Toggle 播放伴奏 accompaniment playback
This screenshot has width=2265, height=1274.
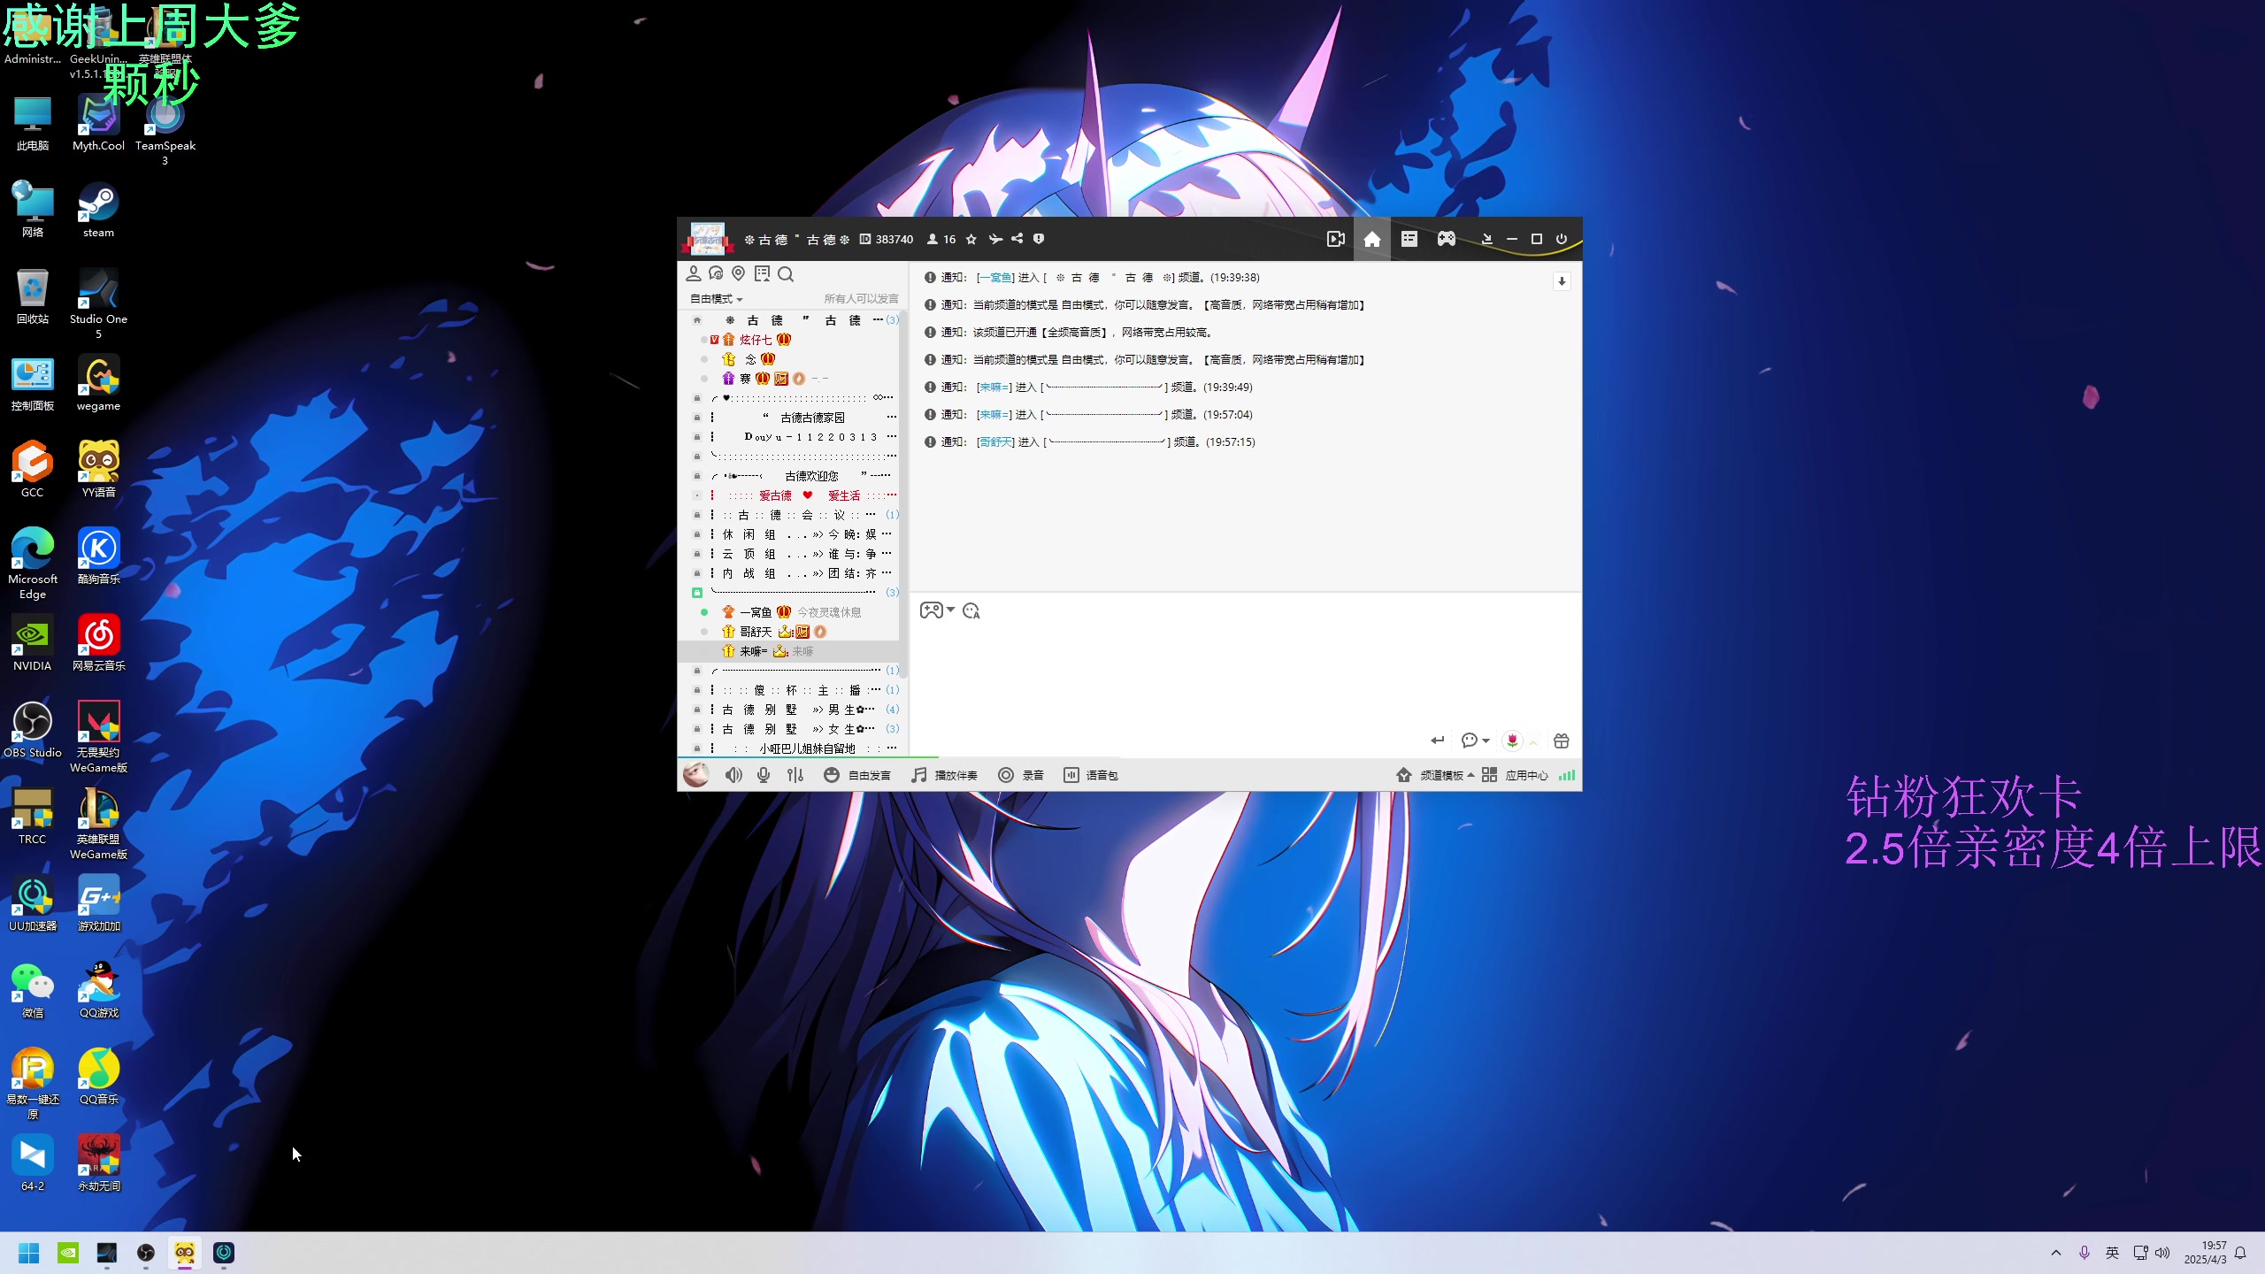pyautogui.click(x=945, y=775)
